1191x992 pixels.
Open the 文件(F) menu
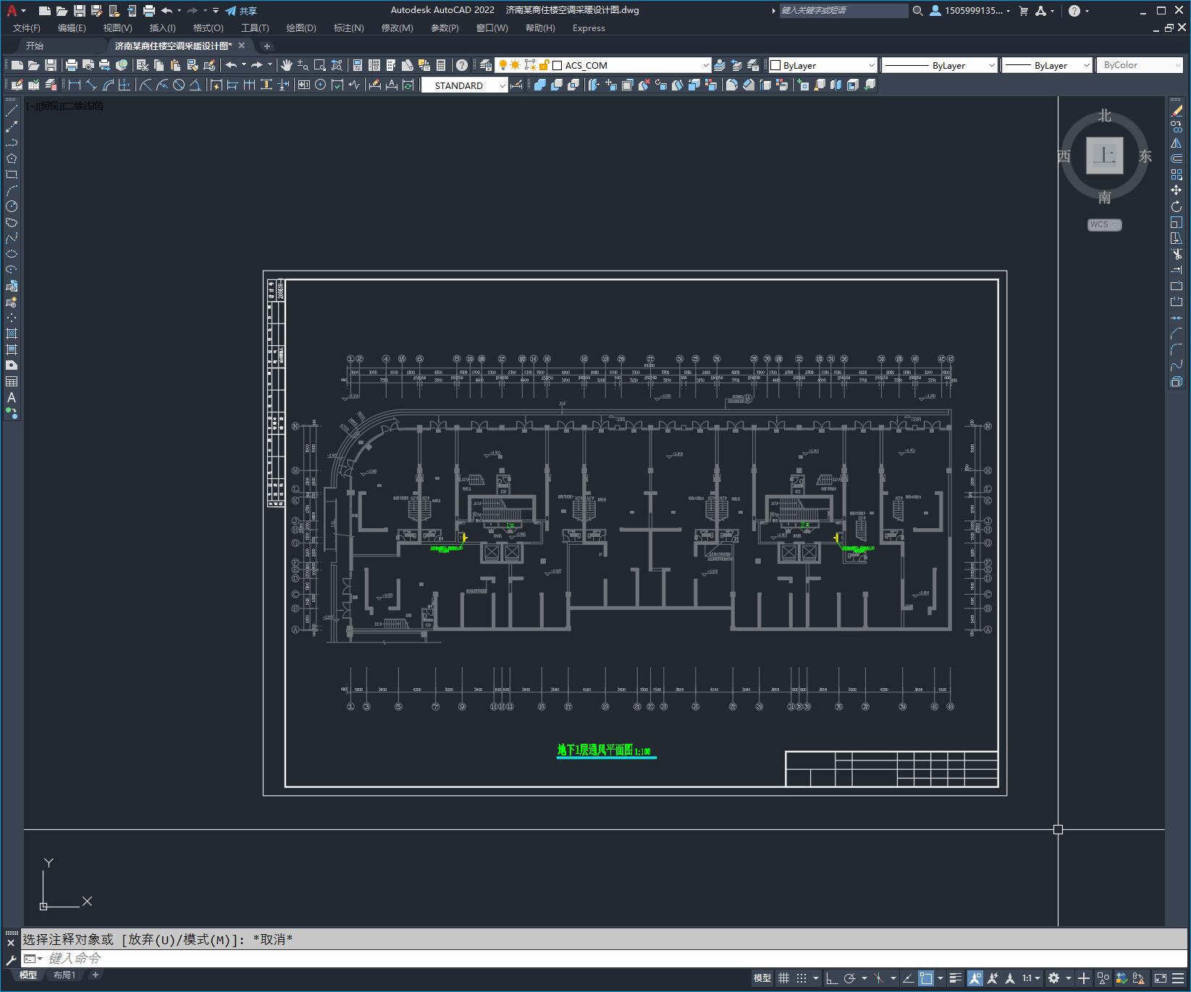coord(27,27)
